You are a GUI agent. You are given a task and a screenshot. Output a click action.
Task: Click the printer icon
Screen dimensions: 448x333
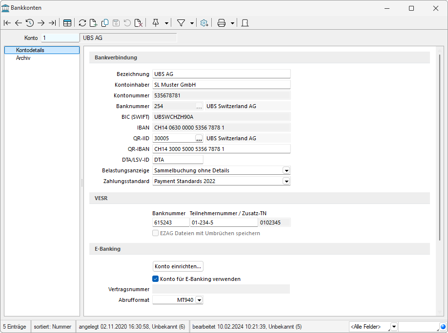221,23
